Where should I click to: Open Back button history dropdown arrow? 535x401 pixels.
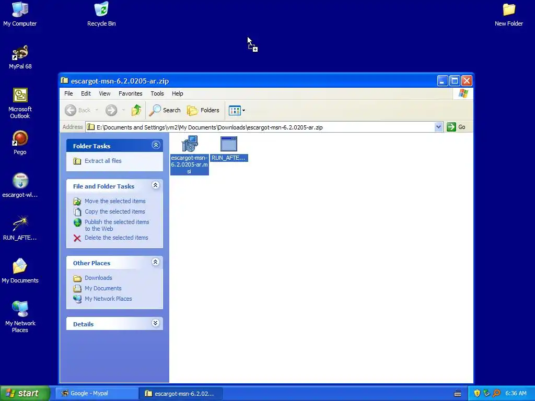point(97,110)
